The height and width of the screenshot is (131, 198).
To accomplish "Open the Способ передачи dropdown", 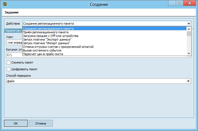I will (x=188, y=81).
